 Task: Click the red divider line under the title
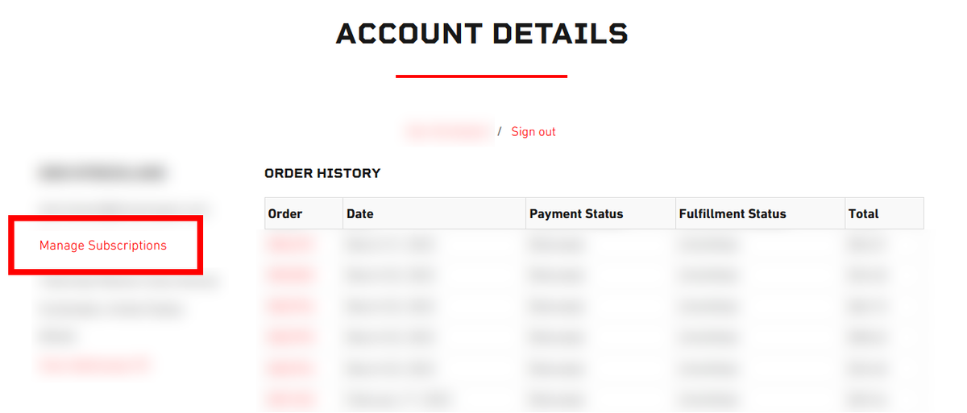click(x=481, y=76)
